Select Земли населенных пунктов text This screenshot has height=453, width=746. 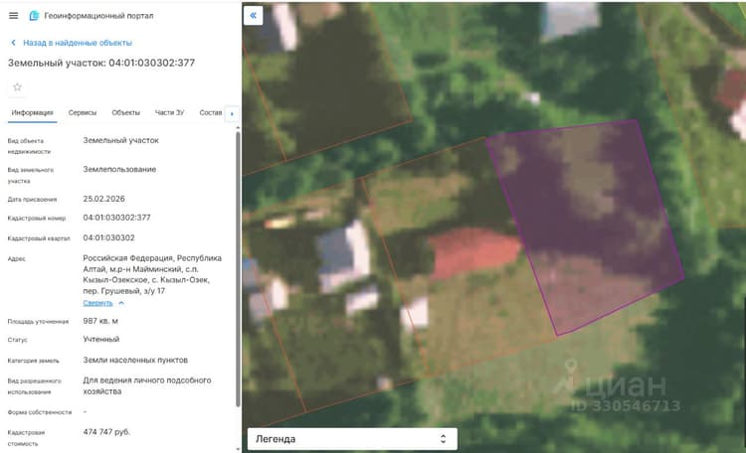coord(135,360)
